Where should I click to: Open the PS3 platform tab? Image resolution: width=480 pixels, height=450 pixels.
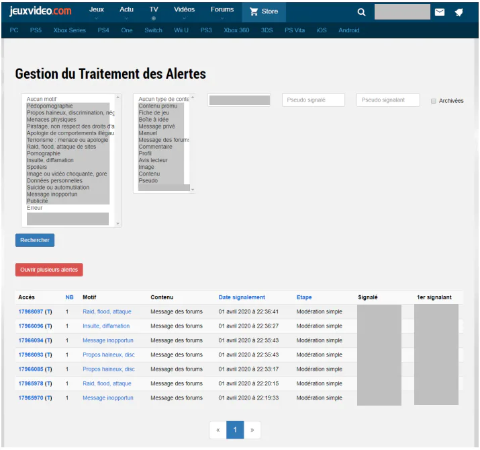[206, 30]
